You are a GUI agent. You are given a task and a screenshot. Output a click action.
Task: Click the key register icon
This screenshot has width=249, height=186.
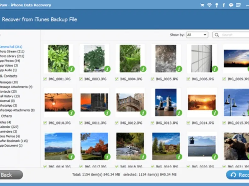tap(217, 5)
